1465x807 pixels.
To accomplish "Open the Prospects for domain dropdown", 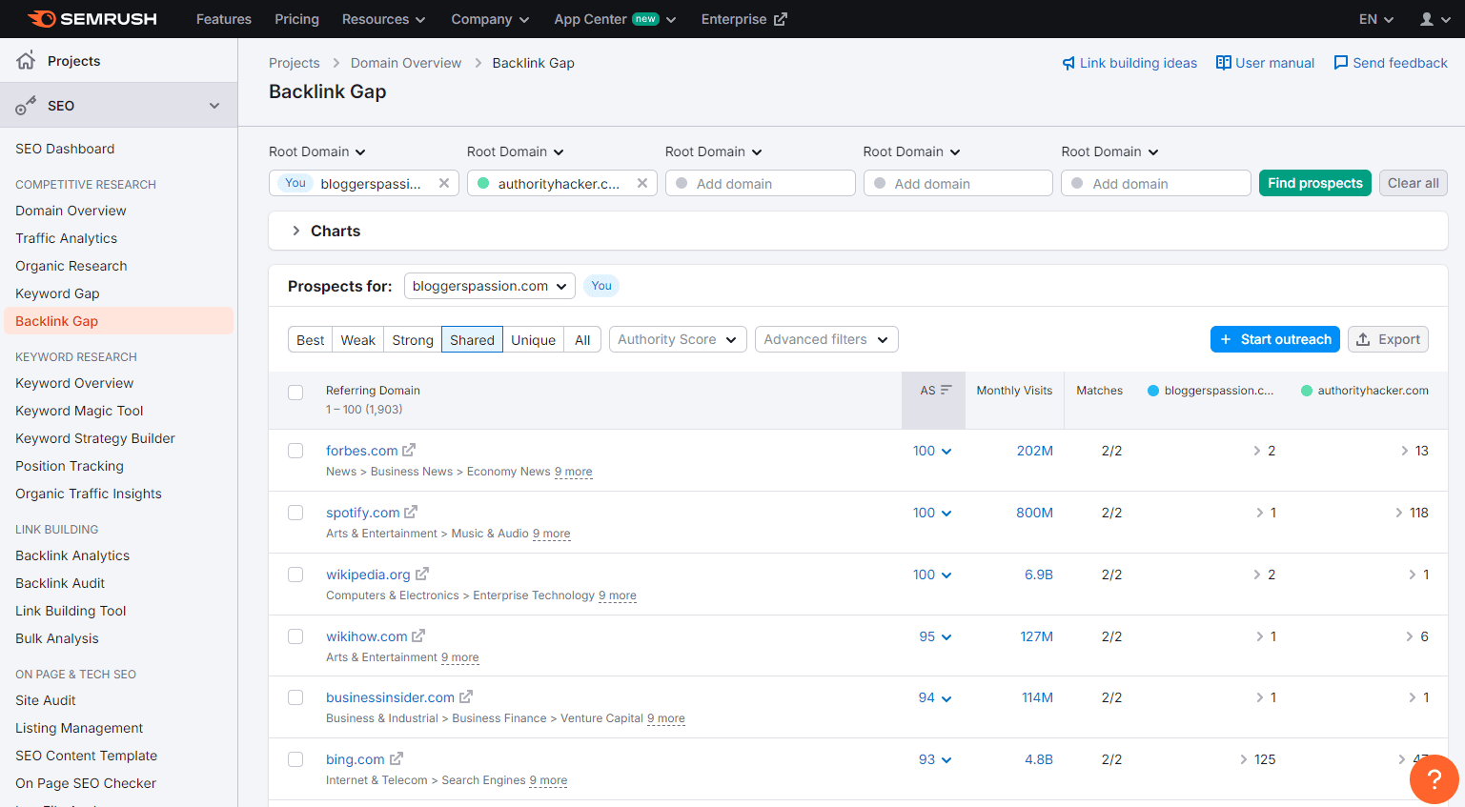I will coord(489,285).
